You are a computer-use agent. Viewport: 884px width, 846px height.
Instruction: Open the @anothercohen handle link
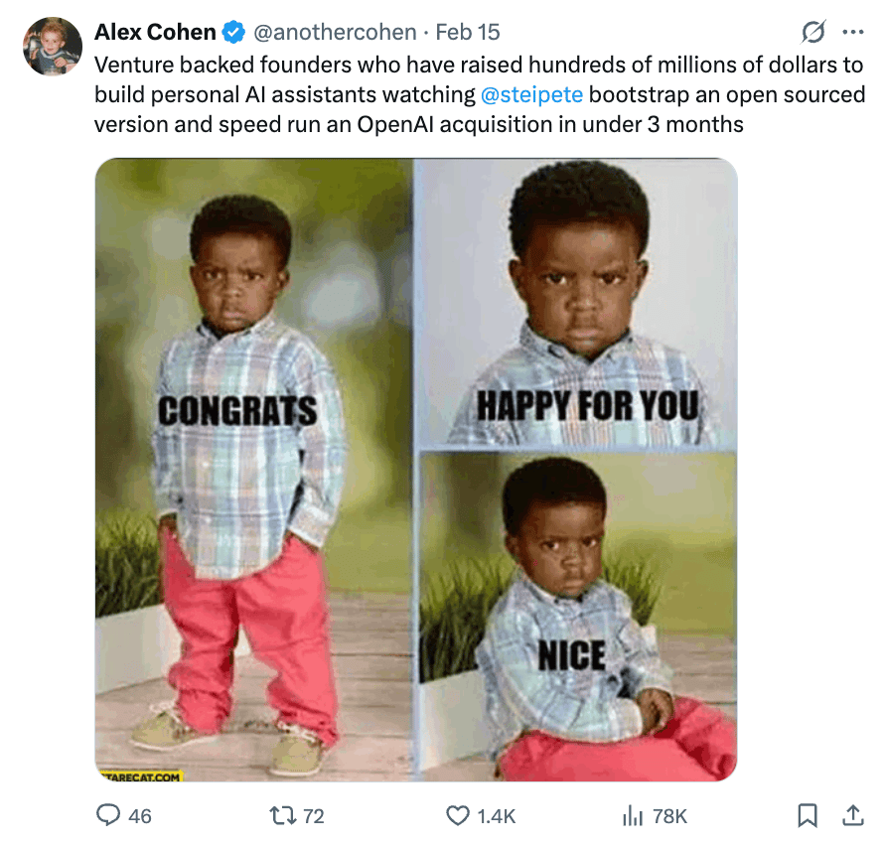click(335, 33)
